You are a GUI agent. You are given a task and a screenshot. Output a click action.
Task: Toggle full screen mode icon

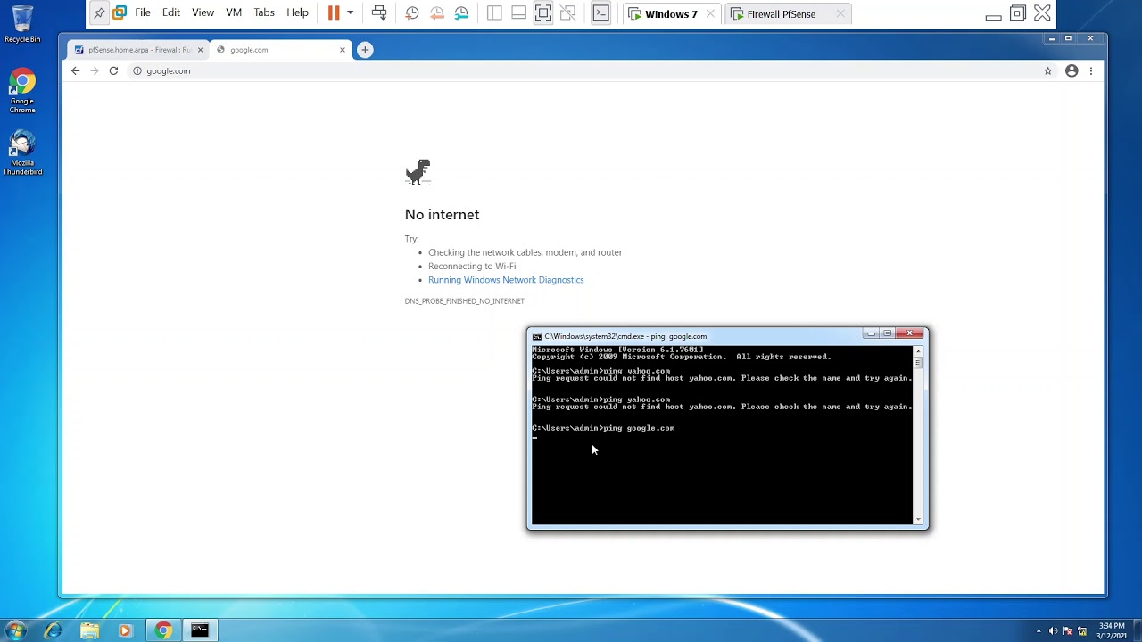[x=542, y=13]
